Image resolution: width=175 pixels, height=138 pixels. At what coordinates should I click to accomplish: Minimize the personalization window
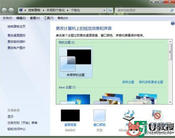[154, 2]
